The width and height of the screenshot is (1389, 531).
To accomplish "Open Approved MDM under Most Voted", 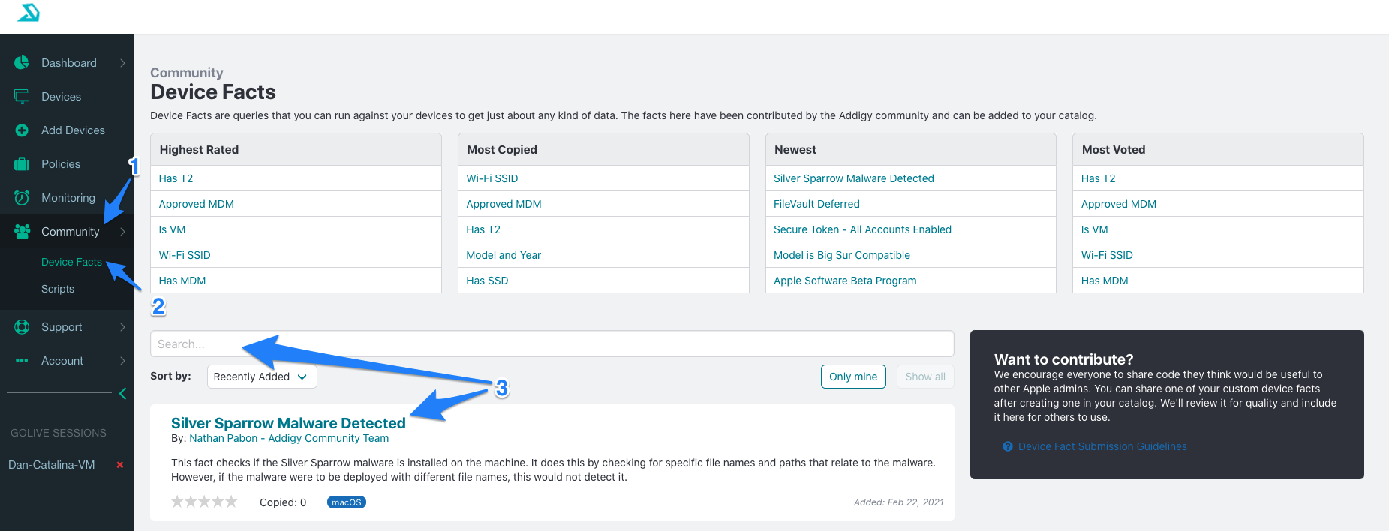I will click(x=1119, y=204).
